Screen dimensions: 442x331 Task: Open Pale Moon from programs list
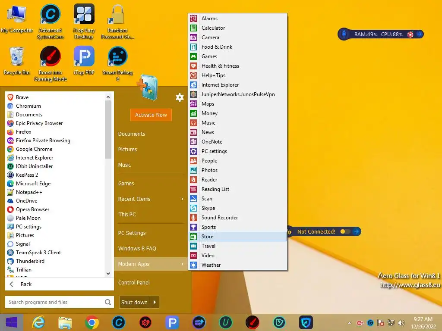[55, 218]
